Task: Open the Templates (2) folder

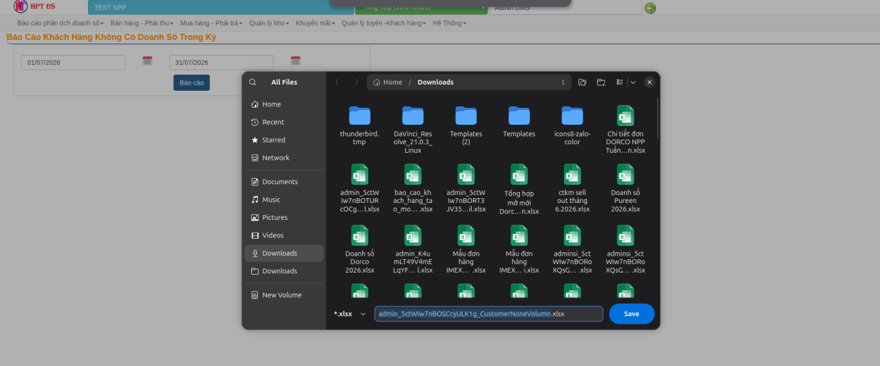Action: pyautogui.click(x=466, y=125)
